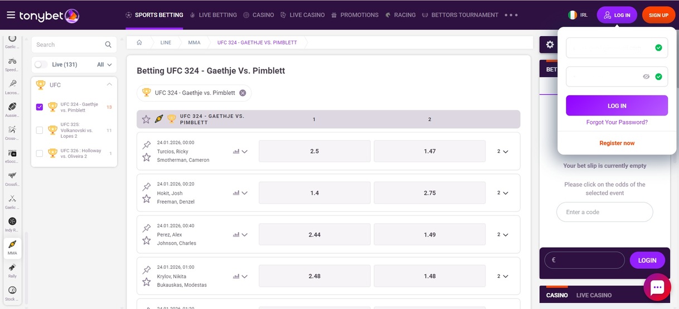Image resolution: width=679 pixels, height=309 pixels.
Task: Open the hamburger main menu
Action: tap(11, 15)
